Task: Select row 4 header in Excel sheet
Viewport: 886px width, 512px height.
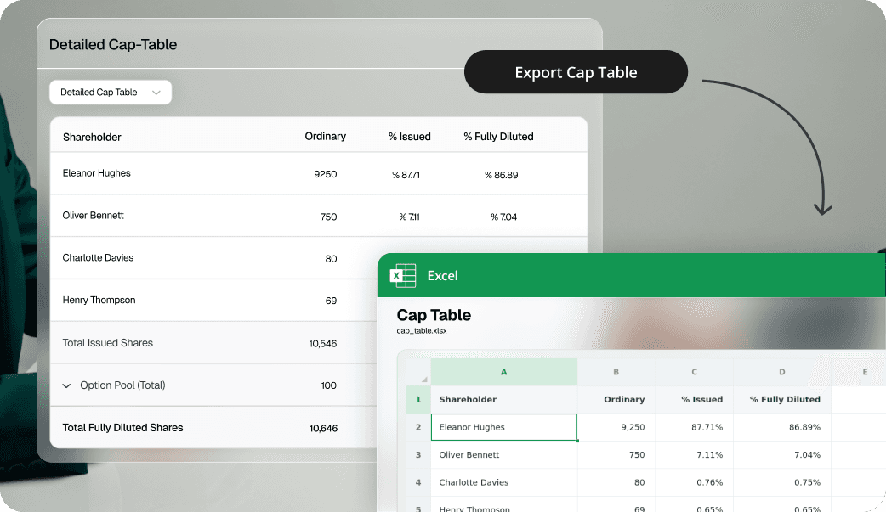Action: (418, 482)
